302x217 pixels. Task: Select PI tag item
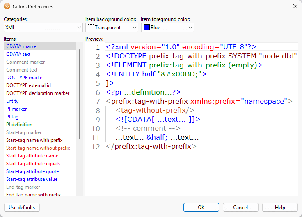click(40, 117)
